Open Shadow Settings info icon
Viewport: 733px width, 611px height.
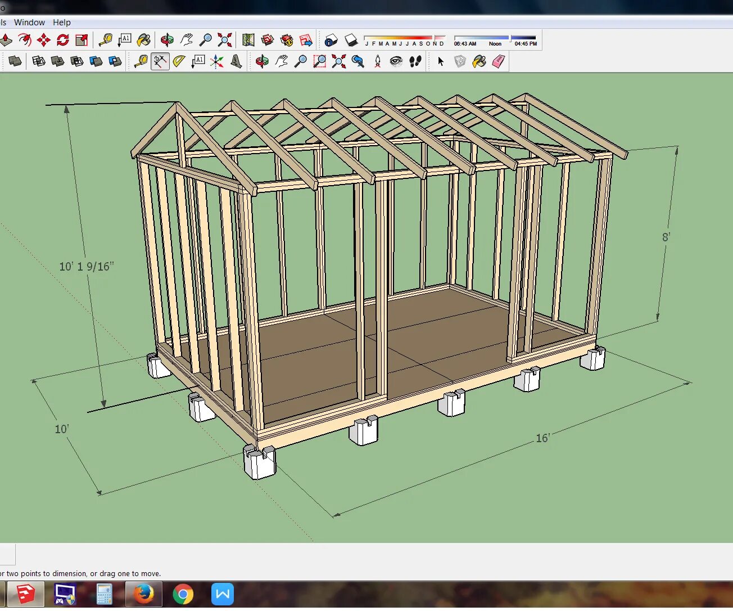[x=331, y=40]
